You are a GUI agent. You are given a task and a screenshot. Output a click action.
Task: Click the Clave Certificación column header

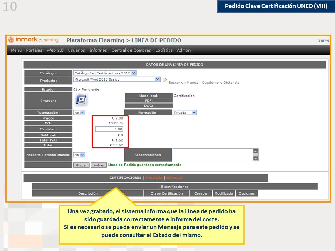167,193
